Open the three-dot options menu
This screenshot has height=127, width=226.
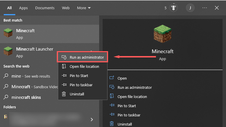pyautogui.click(x=205, y=8)
